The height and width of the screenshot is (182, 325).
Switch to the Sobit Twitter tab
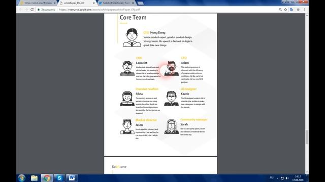tap(116, 3)
